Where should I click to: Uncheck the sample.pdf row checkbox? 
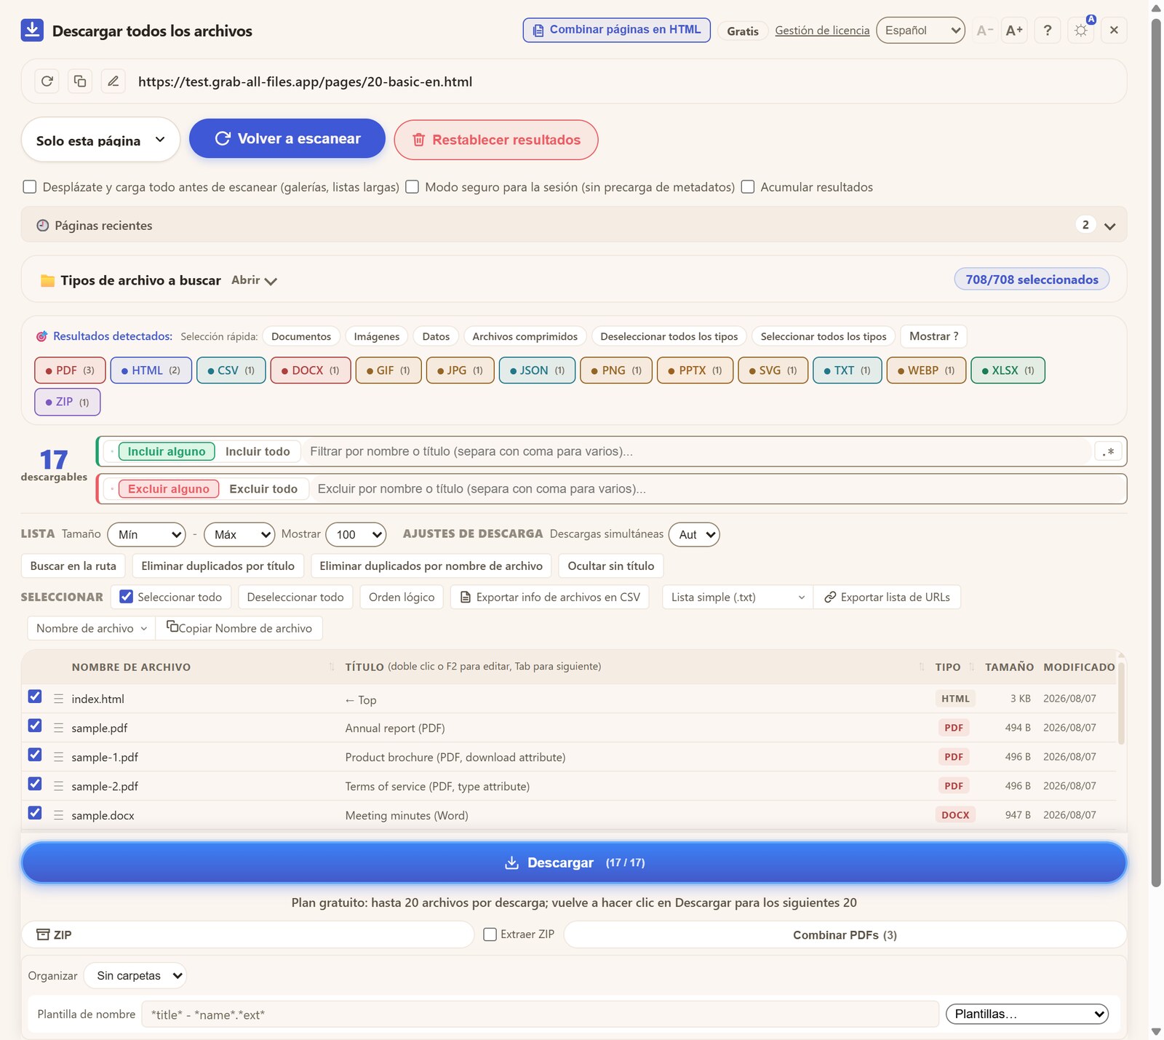coord(35,726)
